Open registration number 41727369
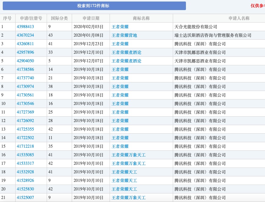The width and height of the screenshot is (265, 202). pyautogui.click(x=25, y=112)
